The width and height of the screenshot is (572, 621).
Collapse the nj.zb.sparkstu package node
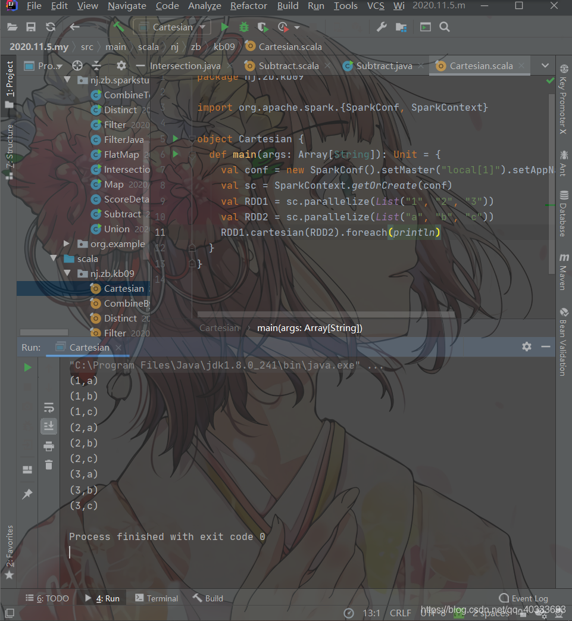click(67, 80)
